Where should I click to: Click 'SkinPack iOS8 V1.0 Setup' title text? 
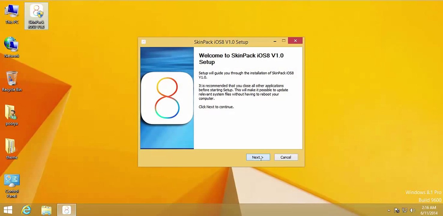coord(221,42)
